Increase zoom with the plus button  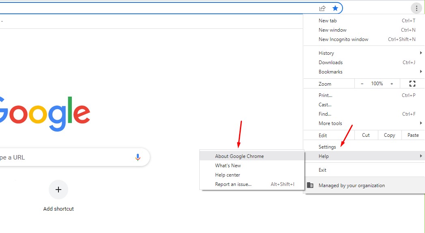[x=392, y=84]
